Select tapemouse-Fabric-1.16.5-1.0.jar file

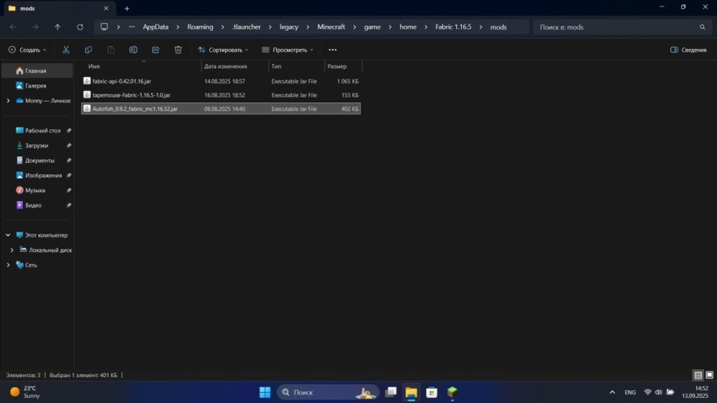click(221, 95)
